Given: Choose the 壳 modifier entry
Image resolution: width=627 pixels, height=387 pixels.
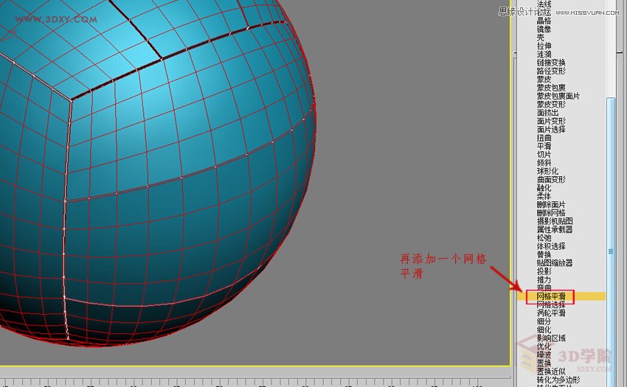Looking at the screenshot, I should (x=540, y=38).
